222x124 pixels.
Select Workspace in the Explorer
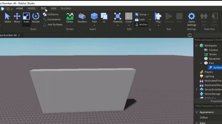(211, 45)
